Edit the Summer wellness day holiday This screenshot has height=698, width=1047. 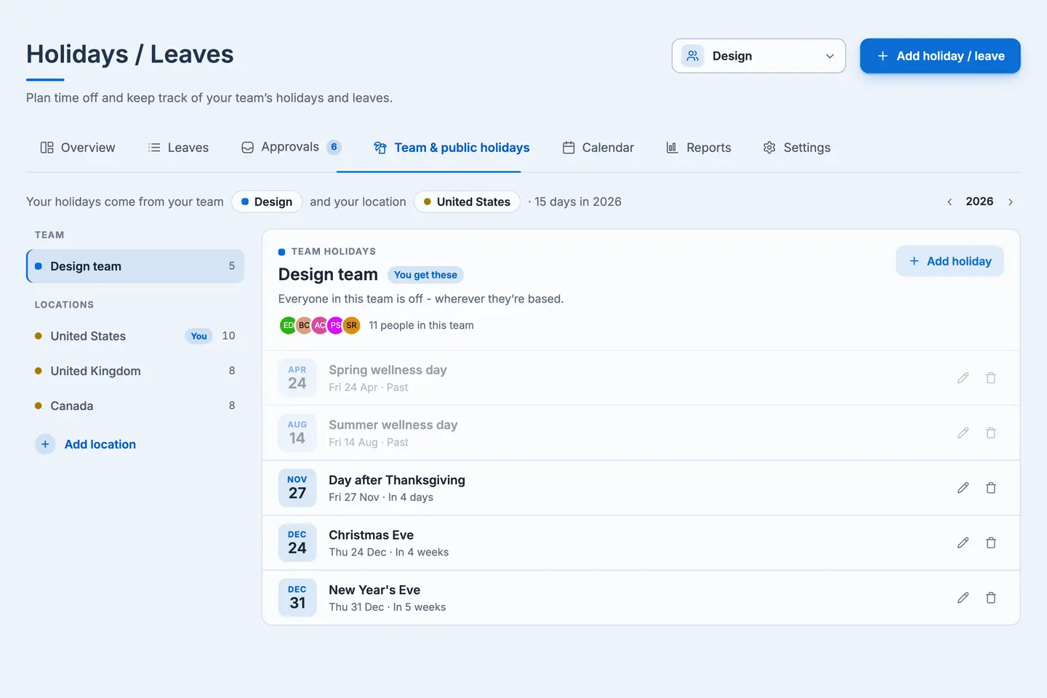(963, 433)
